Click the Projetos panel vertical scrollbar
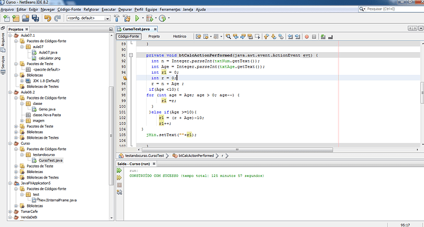 click(x=111, y=136)
